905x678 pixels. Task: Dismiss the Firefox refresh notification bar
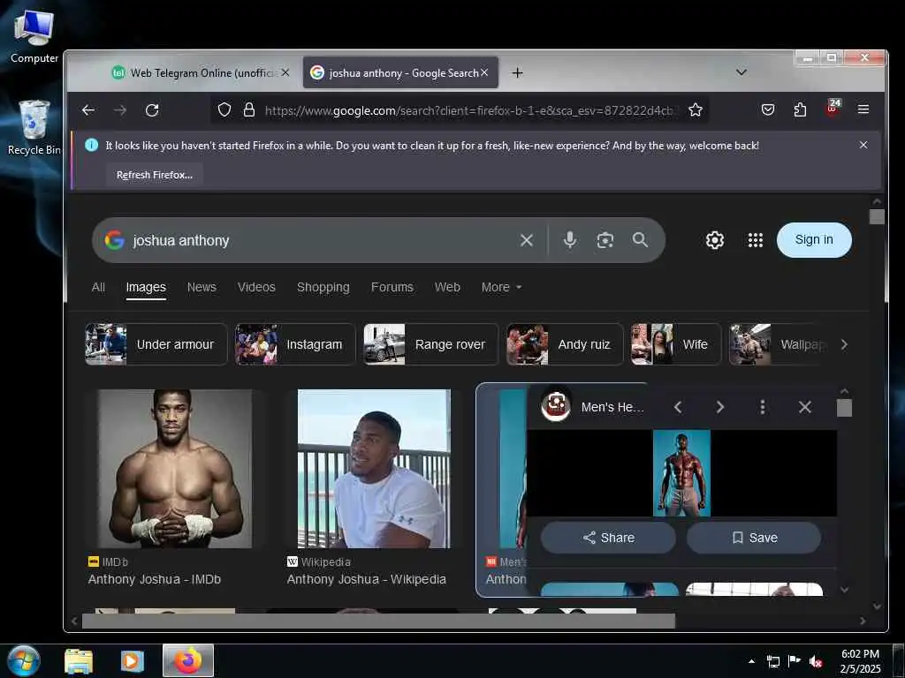pyautogui.click(x=863, y=145)
